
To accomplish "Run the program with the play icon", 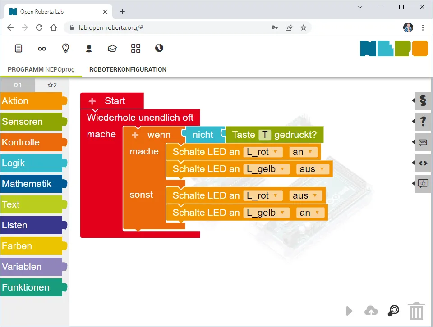I will pyautogui.click(x=348, y=311).
